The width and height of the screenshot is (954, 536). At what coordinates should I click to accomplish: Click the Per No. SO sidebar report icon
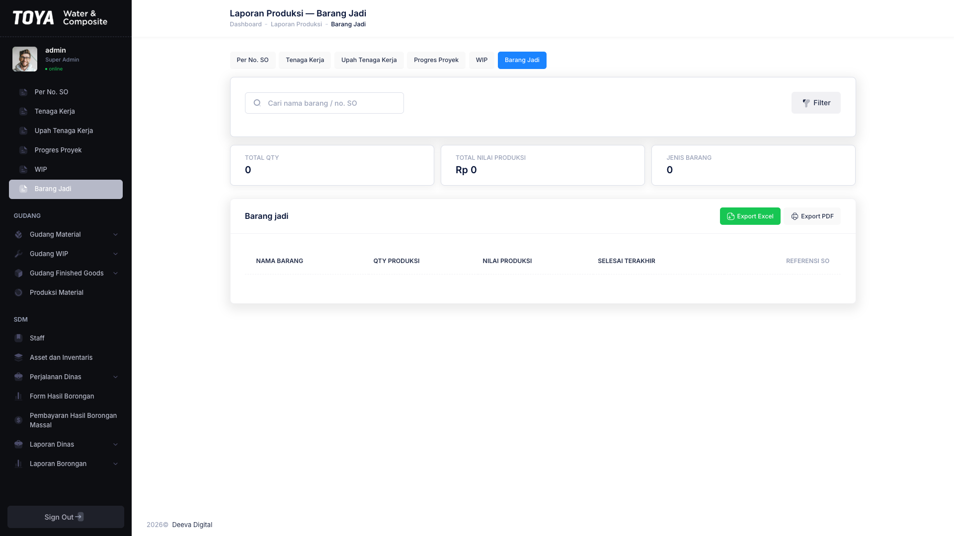point(23,92)
